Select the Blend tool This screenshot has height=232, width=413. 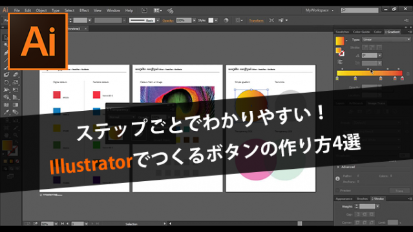[16, 112]
